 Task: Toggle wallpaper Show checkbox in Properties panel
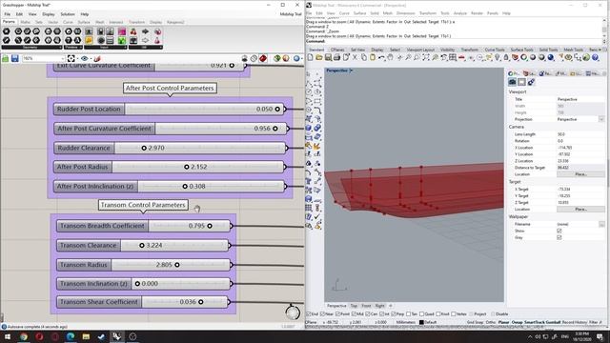pyautogui.click(x=559, y=231)
